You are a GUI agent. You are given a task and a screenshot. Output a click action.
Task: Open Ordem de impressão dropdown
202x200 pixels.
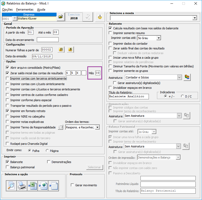tap(178, 157)
